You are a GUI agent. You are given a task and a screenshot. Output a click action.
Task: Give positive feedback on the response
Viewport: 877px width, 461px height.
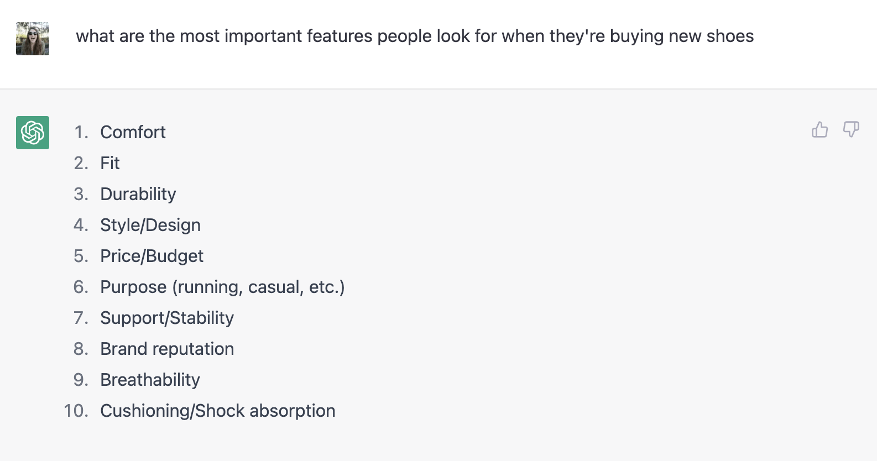pyautogui.click(x=820, y=129)
